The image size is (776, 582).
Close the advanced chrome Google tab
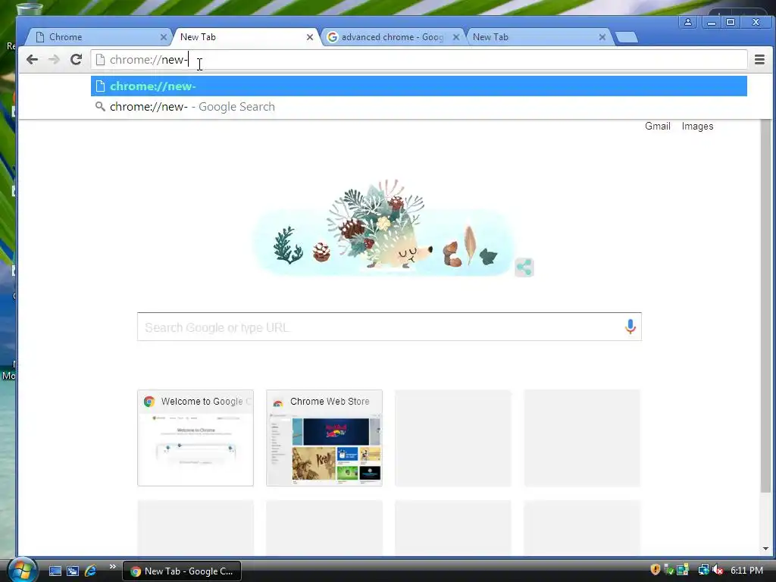[455, 37]
